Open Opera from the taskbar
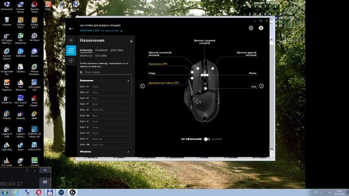The image size is (349, 196). (39, 192)
